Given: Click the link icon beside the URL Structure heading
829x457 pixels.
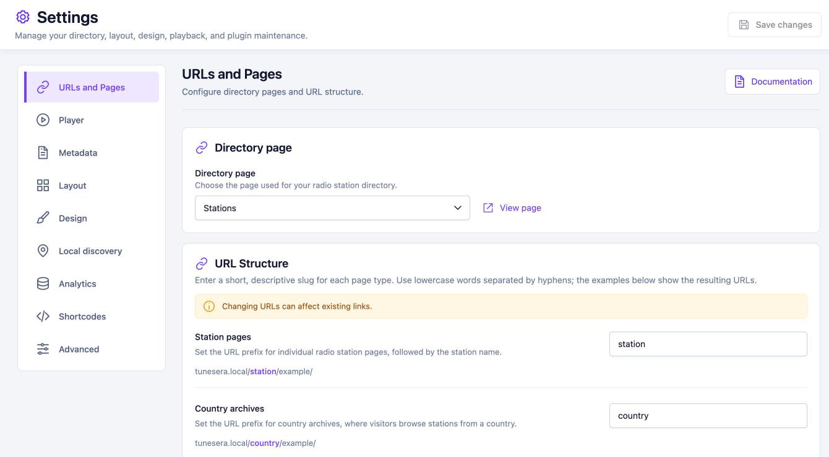Looking at the screenshot, I should (x=202, y=264).
